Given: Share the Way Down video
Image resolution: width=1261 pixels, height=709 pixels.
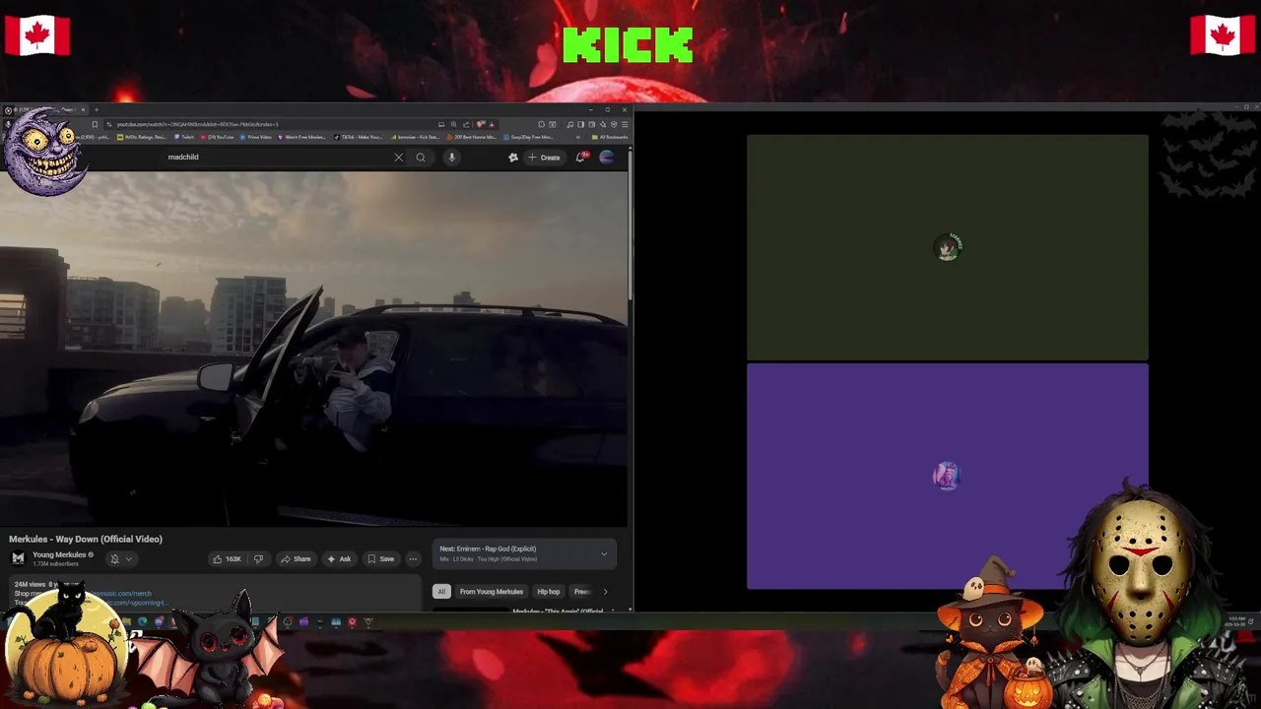Looking at the screenshot, I should (x=296, y=559).
